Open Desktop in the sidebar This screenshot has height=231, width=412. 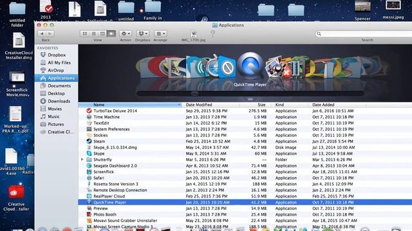click(x=56, y=93)
